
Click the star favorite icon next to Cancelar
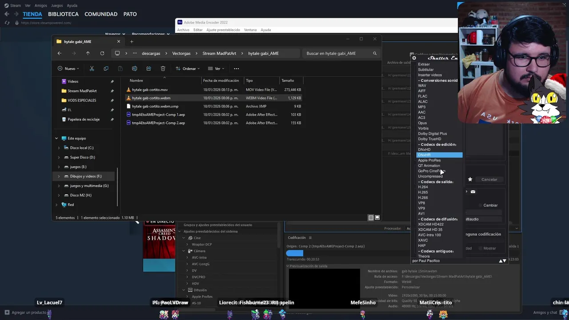point(470,180)
